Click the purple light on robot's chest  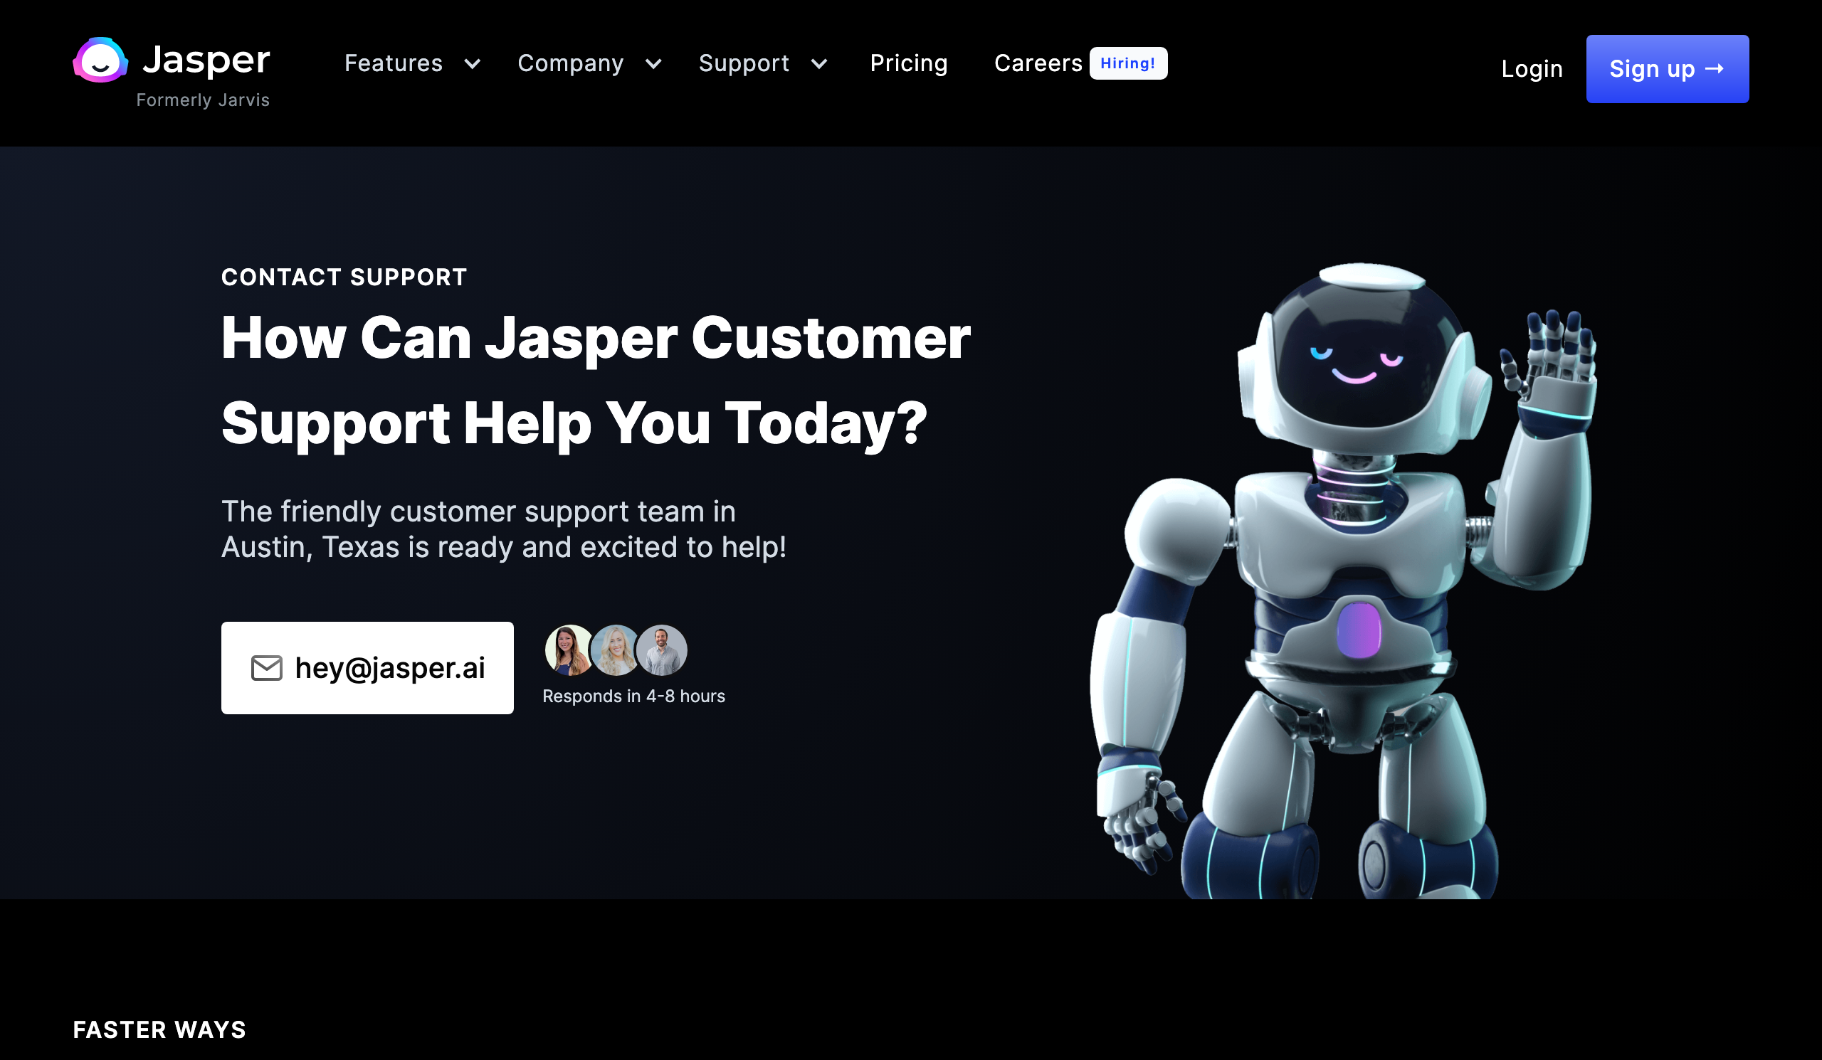(x=1359, y=630)
